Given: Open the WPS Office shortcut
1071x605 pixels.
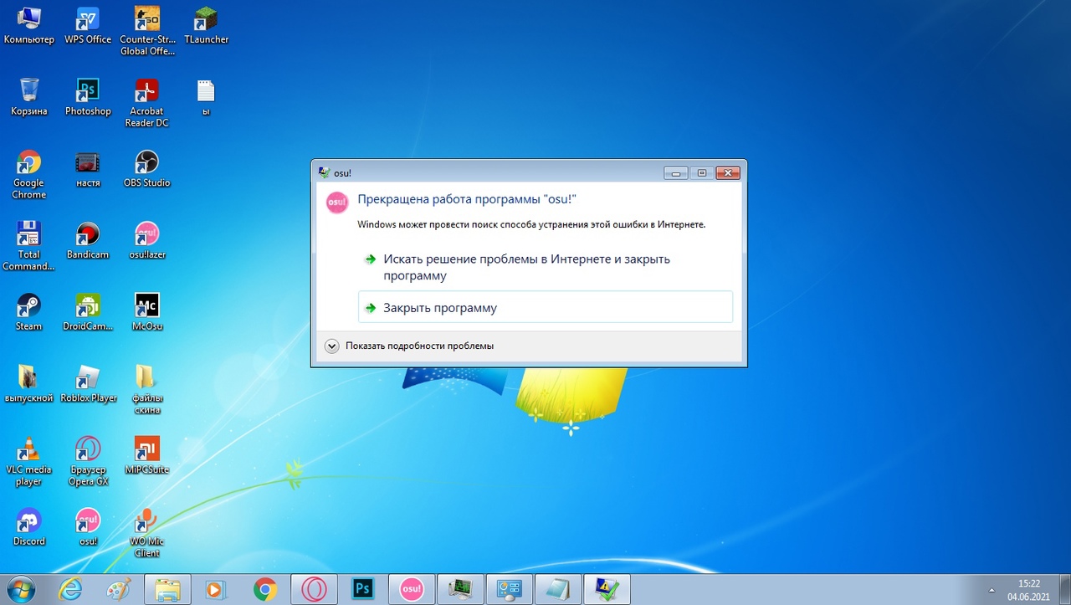Looking at the screenshot, I should (88, 25).
